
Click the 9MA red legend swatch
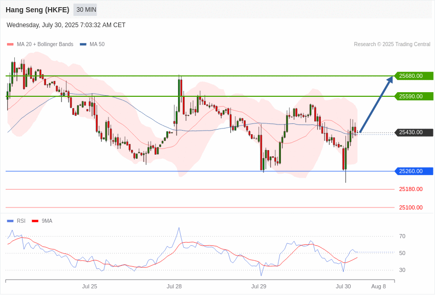35,221
